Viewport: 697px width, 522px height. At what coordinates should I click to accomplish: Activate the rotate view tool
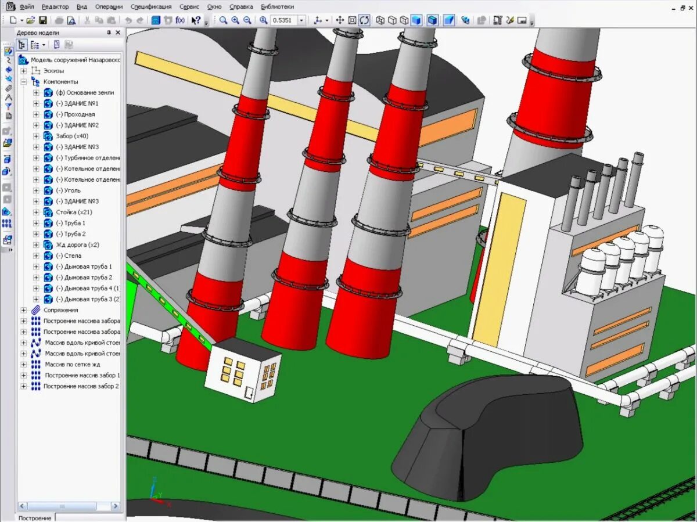364,20
